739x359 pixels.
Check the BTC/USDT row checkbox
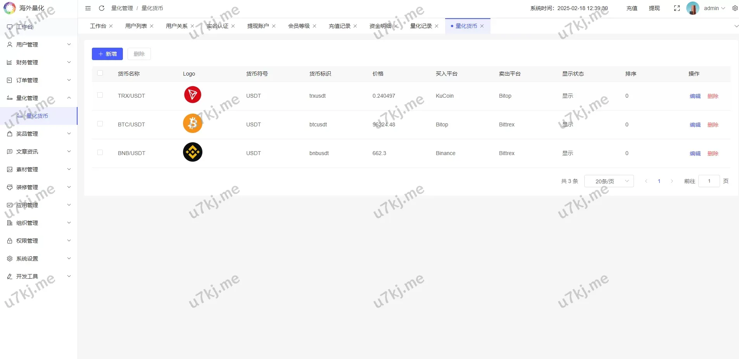pyautogui.click(x=100, y=124)
